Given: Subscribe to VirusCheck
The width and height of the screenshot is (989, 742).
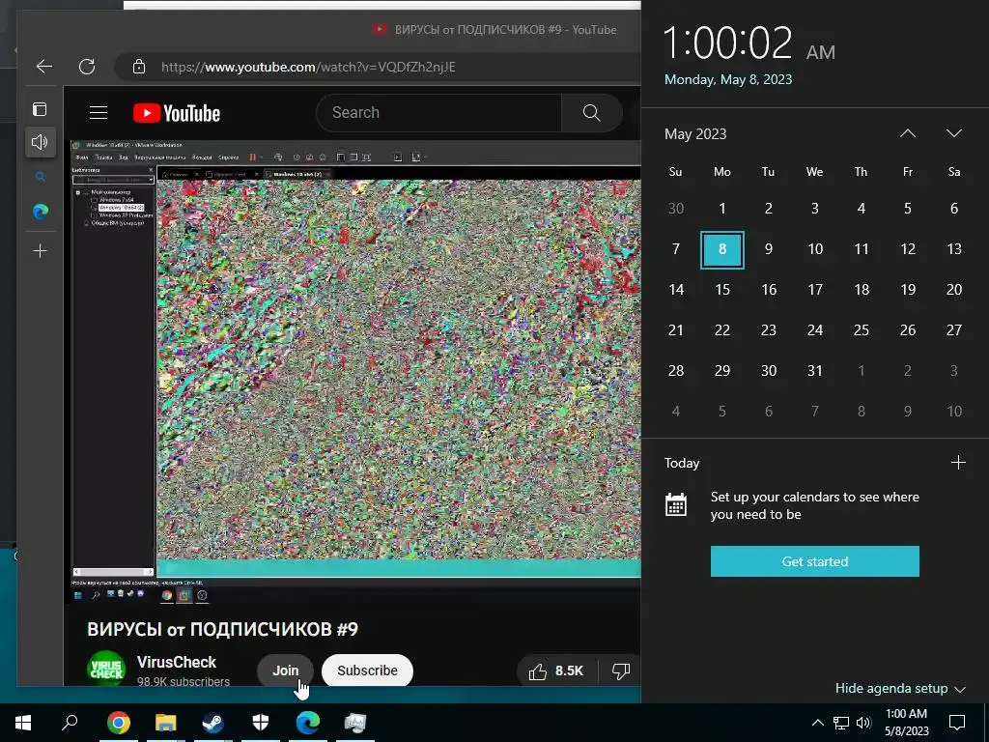Looking at the screenshot, I should coord(367,671).
